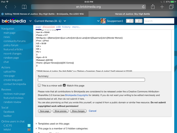This screenshot has height=133, width=177.
Task: Open the 'history' tab
Action: 66,27
